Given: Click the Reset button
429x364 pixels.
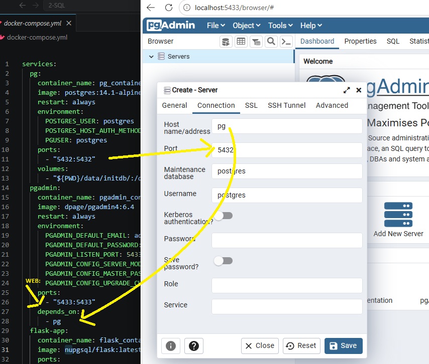Looking at the screenshot, I should [x=301, y=346].
